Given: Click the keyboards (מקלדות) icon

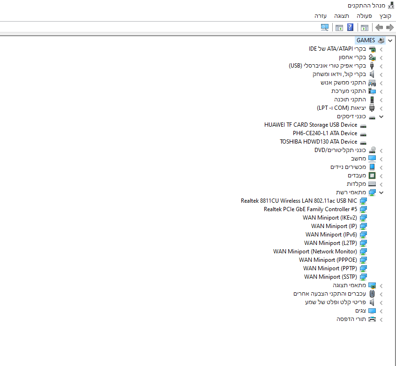Looking at the screenshot, I should 372,184.
